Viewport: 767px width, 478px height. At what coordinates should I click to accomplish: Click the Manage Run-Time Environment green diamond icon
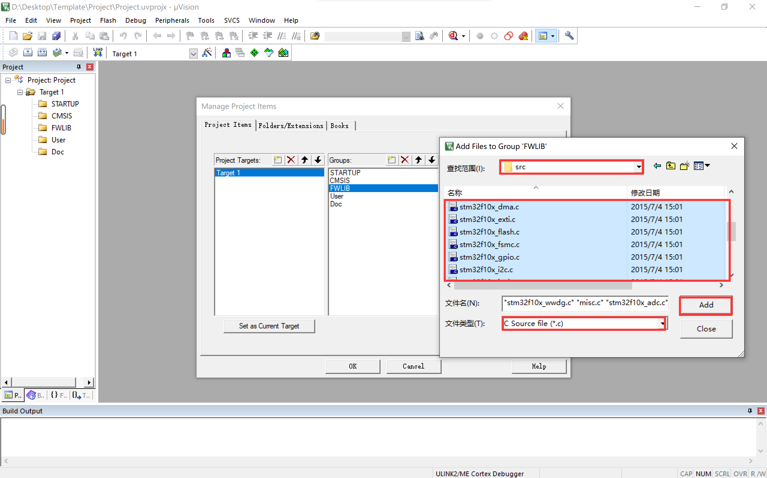254,53
